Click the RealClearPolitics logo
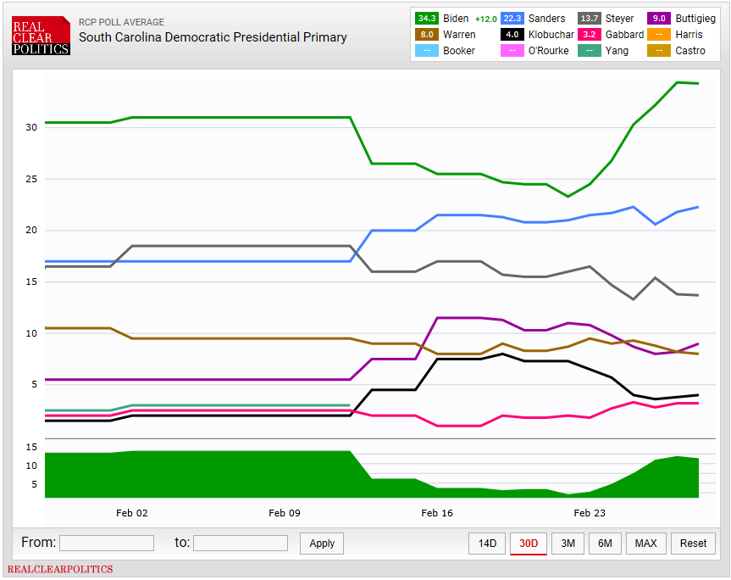Viewport: 731px width, 580px height. [41, 36]
